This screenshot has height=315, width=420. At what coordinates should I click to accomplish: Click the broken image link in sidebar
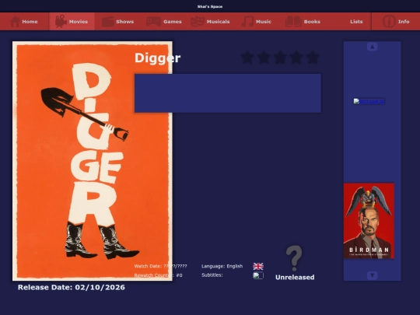(x=369, y=101)
